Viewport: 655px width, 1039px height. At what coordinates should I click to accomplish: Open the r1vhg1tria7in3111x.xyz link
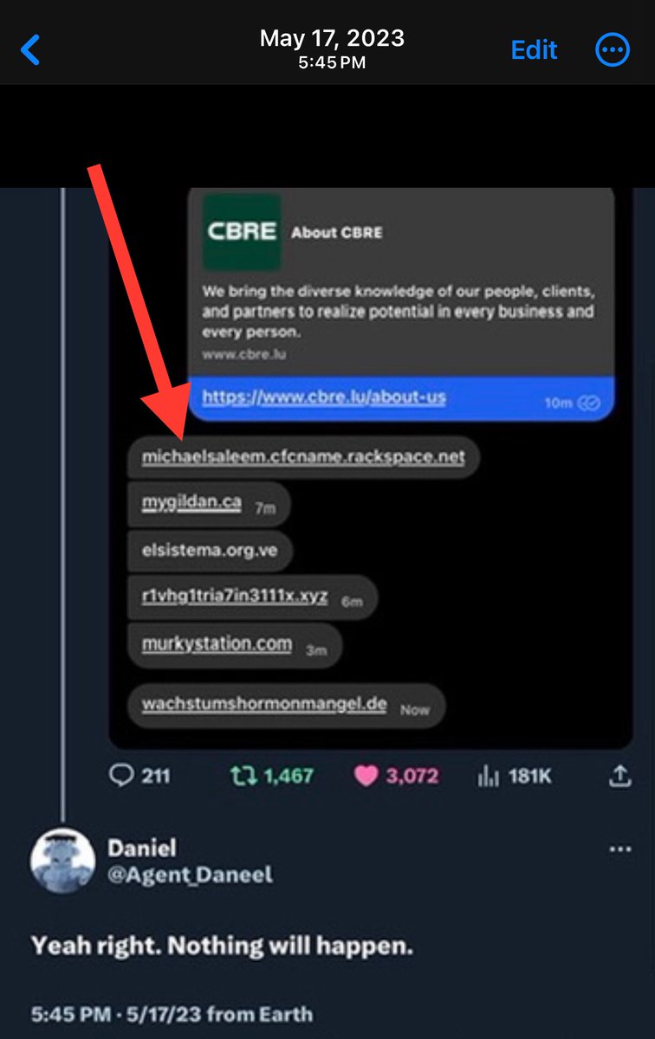tap(235, 597)
